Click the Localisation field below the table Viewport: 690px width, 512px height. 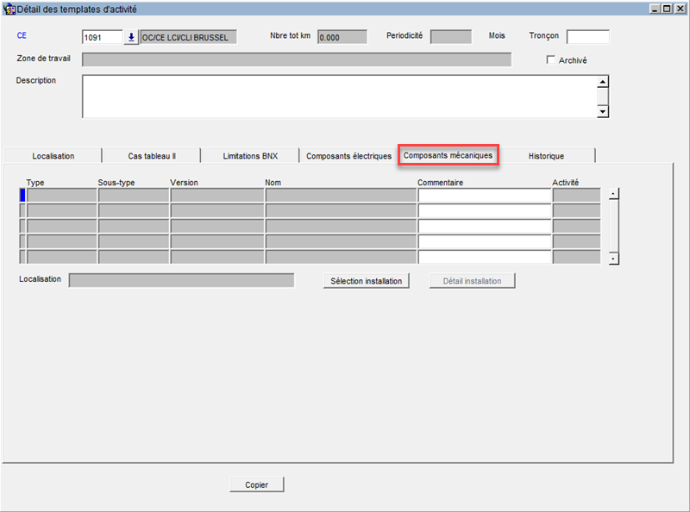pos(181,280)
